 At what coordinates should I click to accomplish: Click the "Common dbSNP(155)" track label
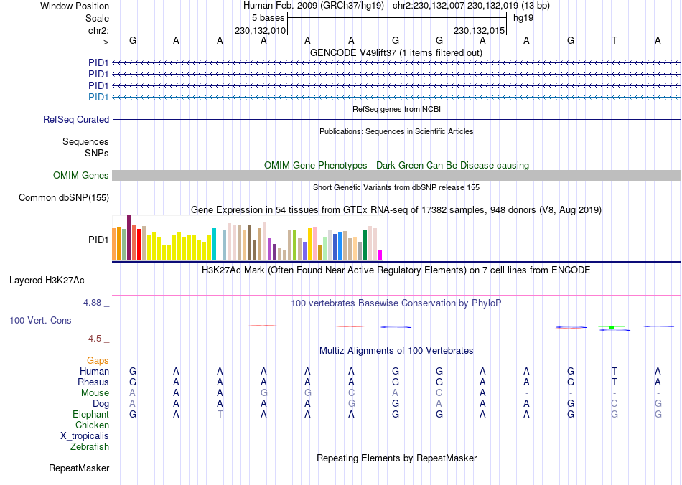63,198
